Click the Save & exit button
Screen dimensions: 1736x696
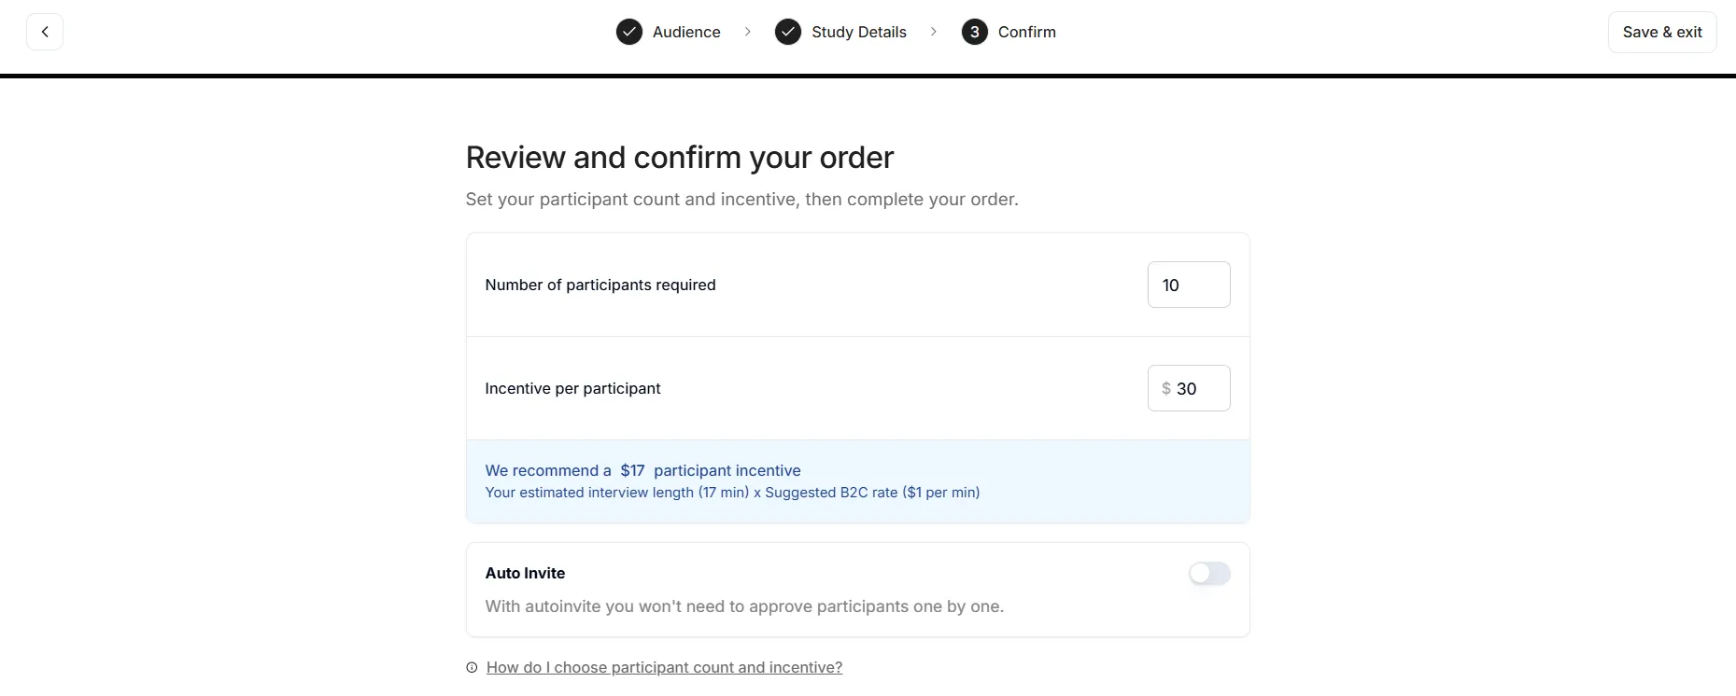click(1662, 32)
